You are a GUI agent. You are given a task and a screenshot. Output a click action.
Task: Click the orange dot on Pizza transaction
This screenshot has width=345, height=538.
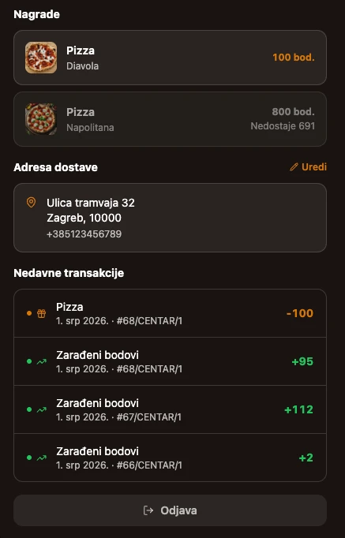pyautogui.click(x=29, y=313)
